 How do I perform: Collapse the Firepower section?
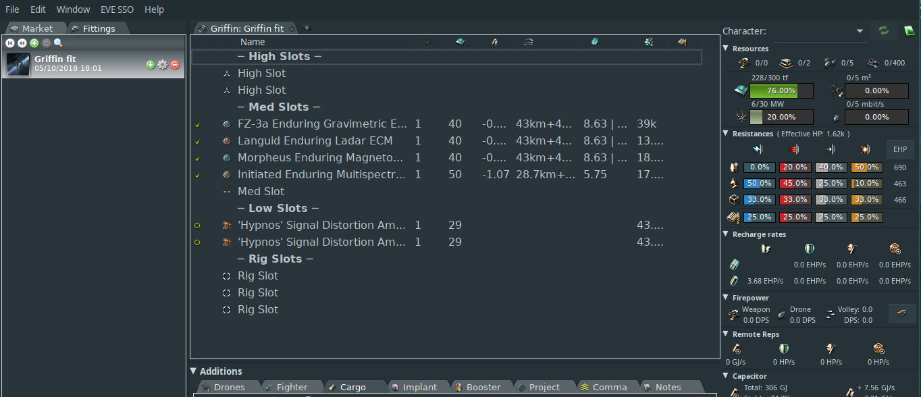click(726, 298)
